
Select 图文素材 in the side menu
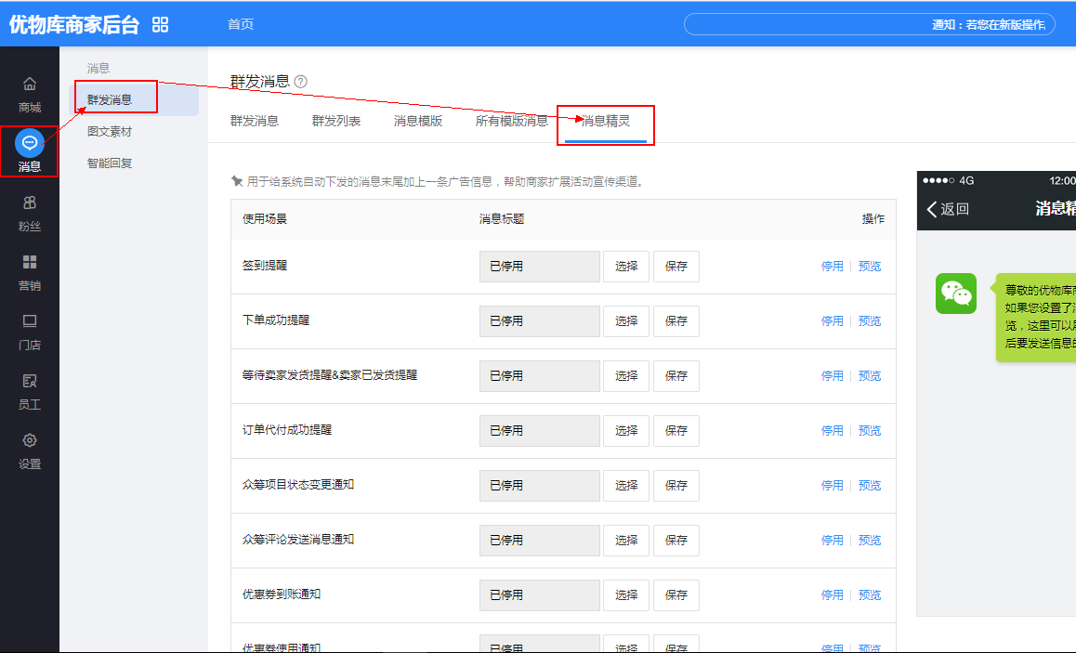point(110,132)
